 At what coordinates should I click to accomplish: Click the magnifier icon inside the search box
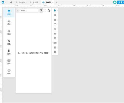[18, 10]
